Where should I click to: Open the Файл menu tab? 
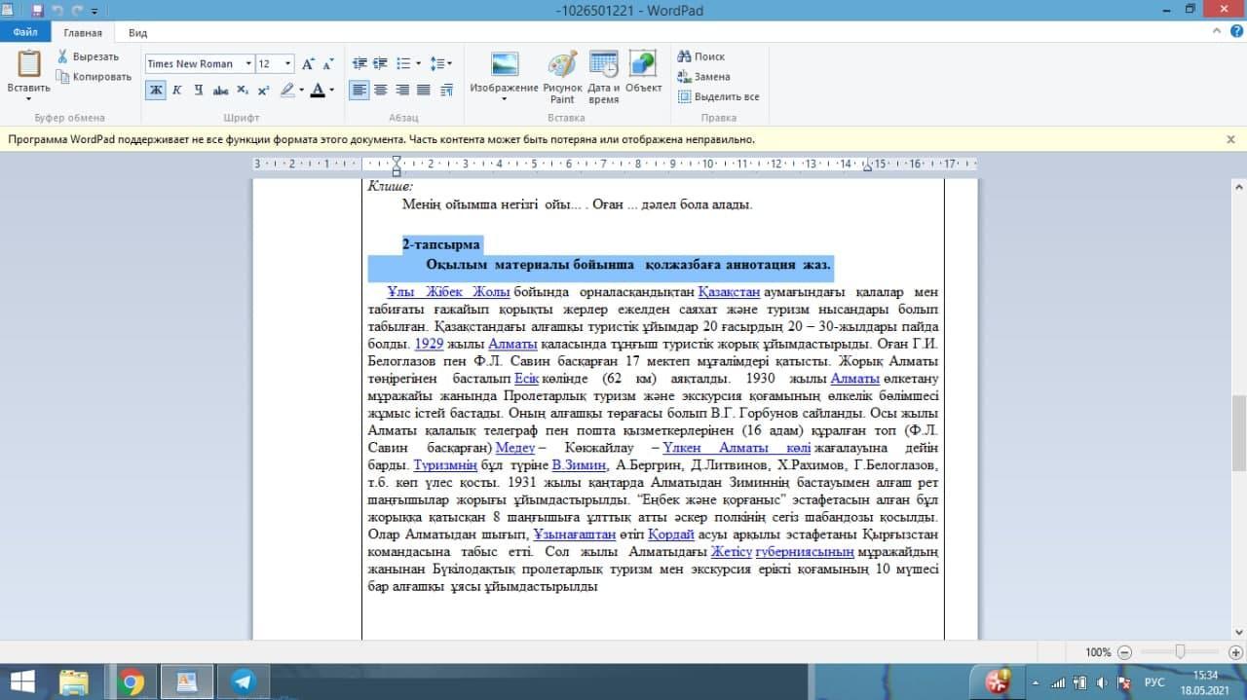click(x=25, y=32)
